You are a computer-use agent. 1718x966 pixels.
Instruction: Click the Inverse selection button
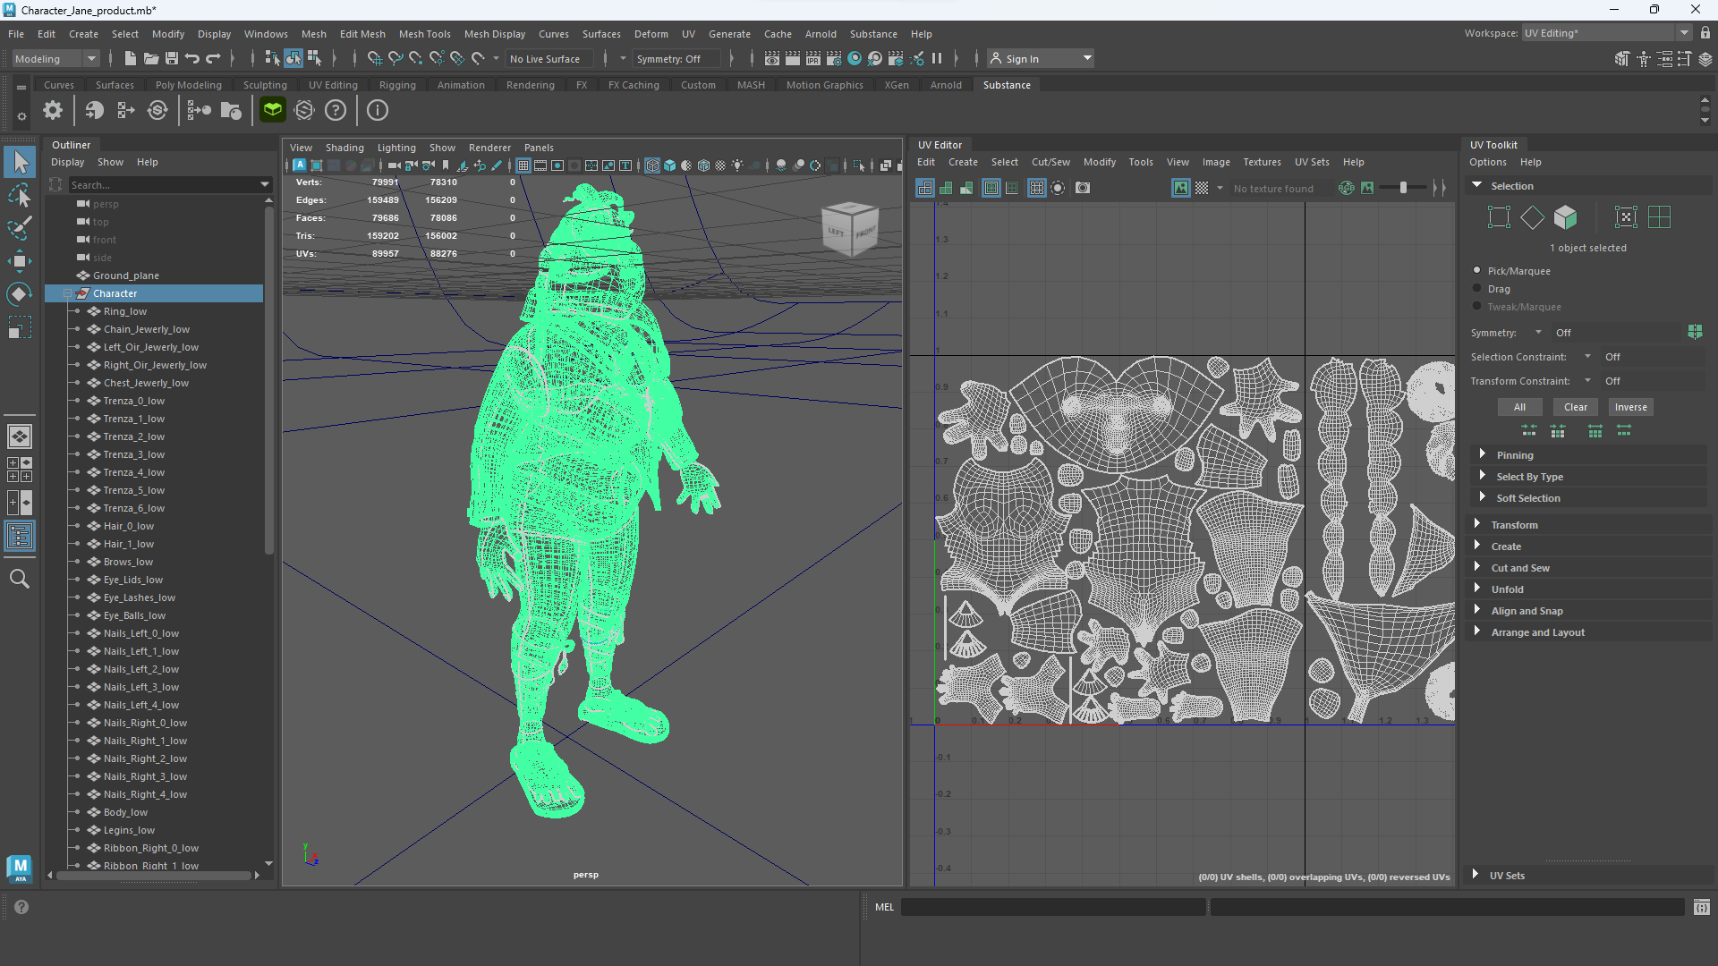click(x=1630, y=407)
